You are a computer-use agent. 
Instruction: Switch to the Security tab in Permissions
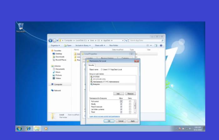91,65
